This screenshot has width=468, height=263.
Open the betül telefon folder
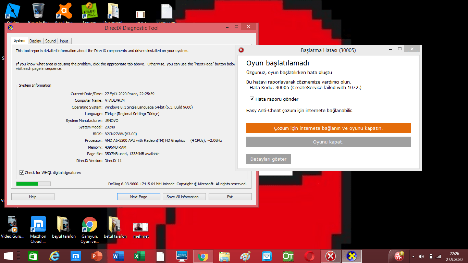(115, 227)
